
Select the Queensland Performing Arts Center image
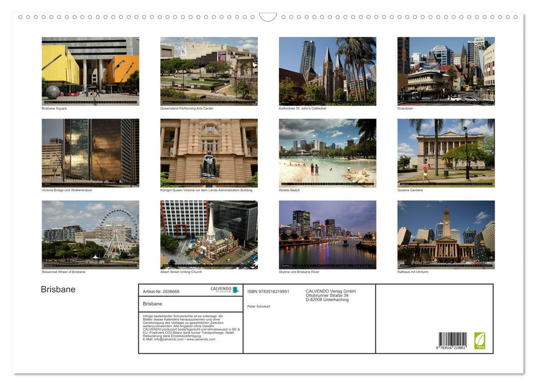click(209, 71)
